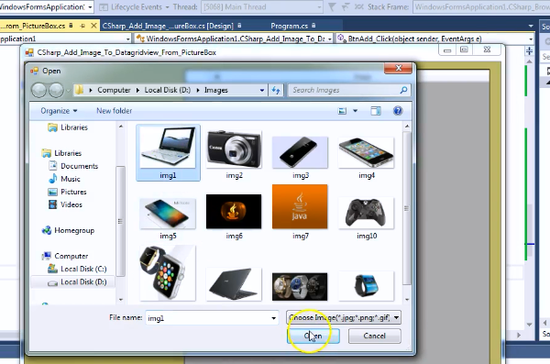This screenshot has width=550, height=364.
Task: Click the Cancel button
Action: coord(375,336)
